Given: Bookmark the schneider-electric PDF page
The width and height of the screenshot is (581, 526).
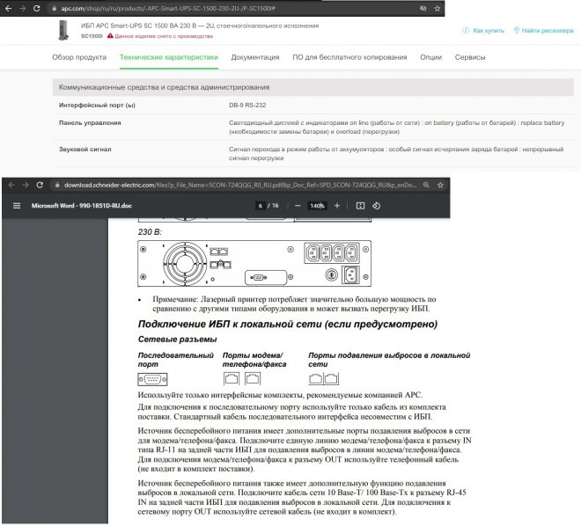Looking at the screenshot, I should (440, 185).
